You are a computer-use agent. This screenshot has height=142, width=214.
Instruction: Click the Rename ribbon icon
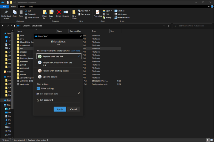pyautogui.click(x=66, y=12)
